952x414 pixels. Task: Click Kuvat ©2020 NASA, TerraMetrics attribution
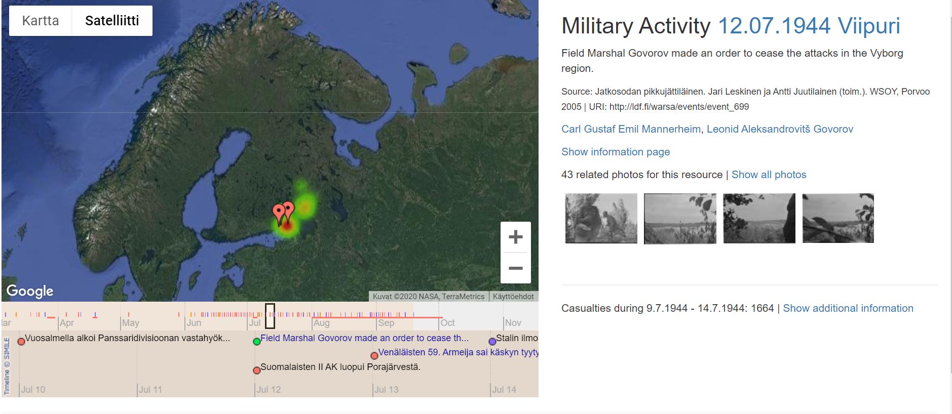click(429, 297)
